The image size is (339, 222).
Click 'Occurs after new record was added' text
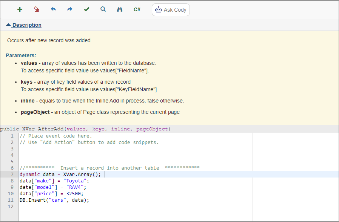[49, 40]
